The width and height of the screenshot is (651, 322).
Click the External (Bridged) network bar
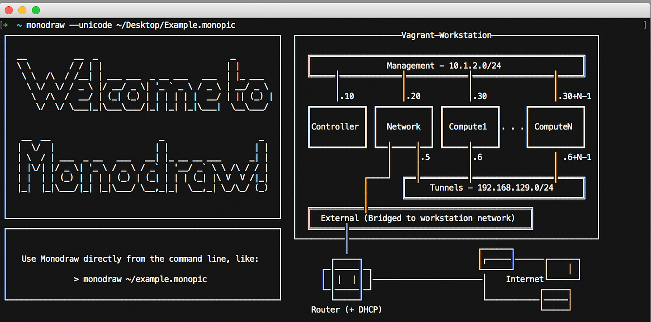[x=420, y=218]
